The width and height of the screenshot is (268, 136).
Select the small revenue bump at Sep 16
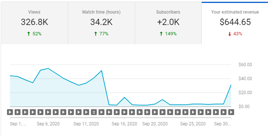pos(124,97)
